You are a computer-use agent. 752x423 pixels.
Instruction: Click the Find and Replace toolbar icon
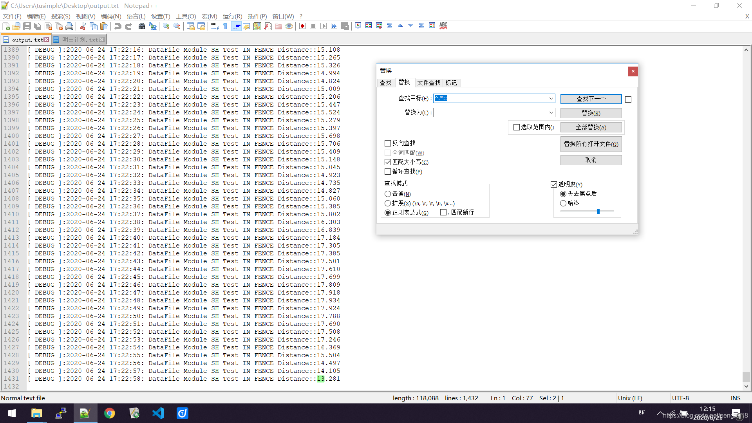[x=153, y=26]
